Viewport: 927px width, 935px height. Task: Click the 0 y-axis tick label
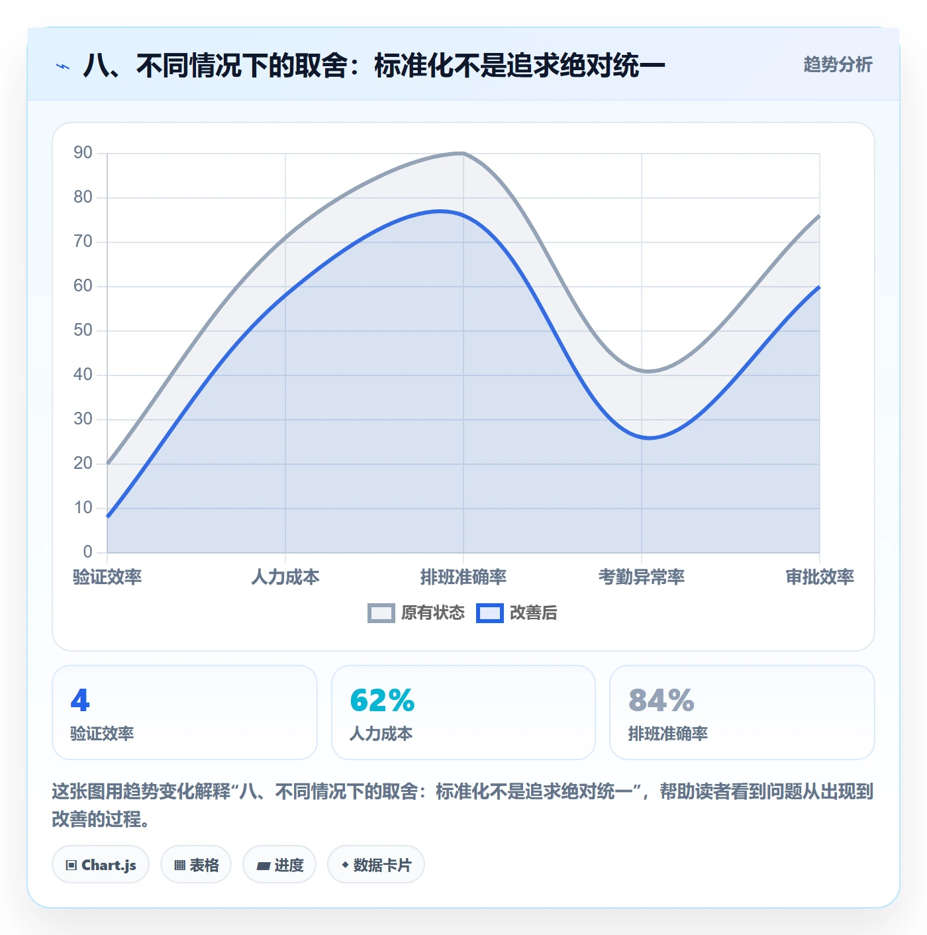pyautogui.click(x=87, y=552)
